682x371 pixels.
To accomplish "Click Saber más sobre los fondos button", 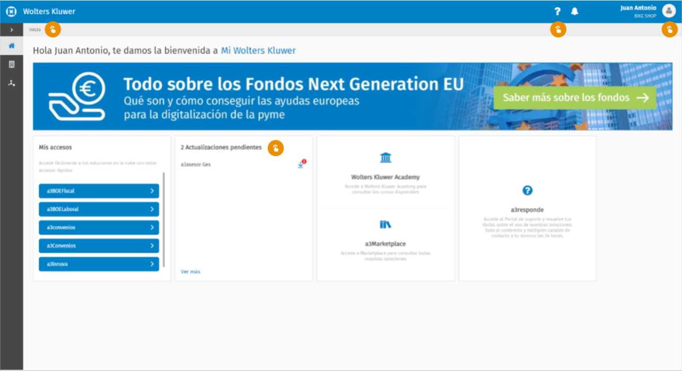I will [x=575, y=98].
